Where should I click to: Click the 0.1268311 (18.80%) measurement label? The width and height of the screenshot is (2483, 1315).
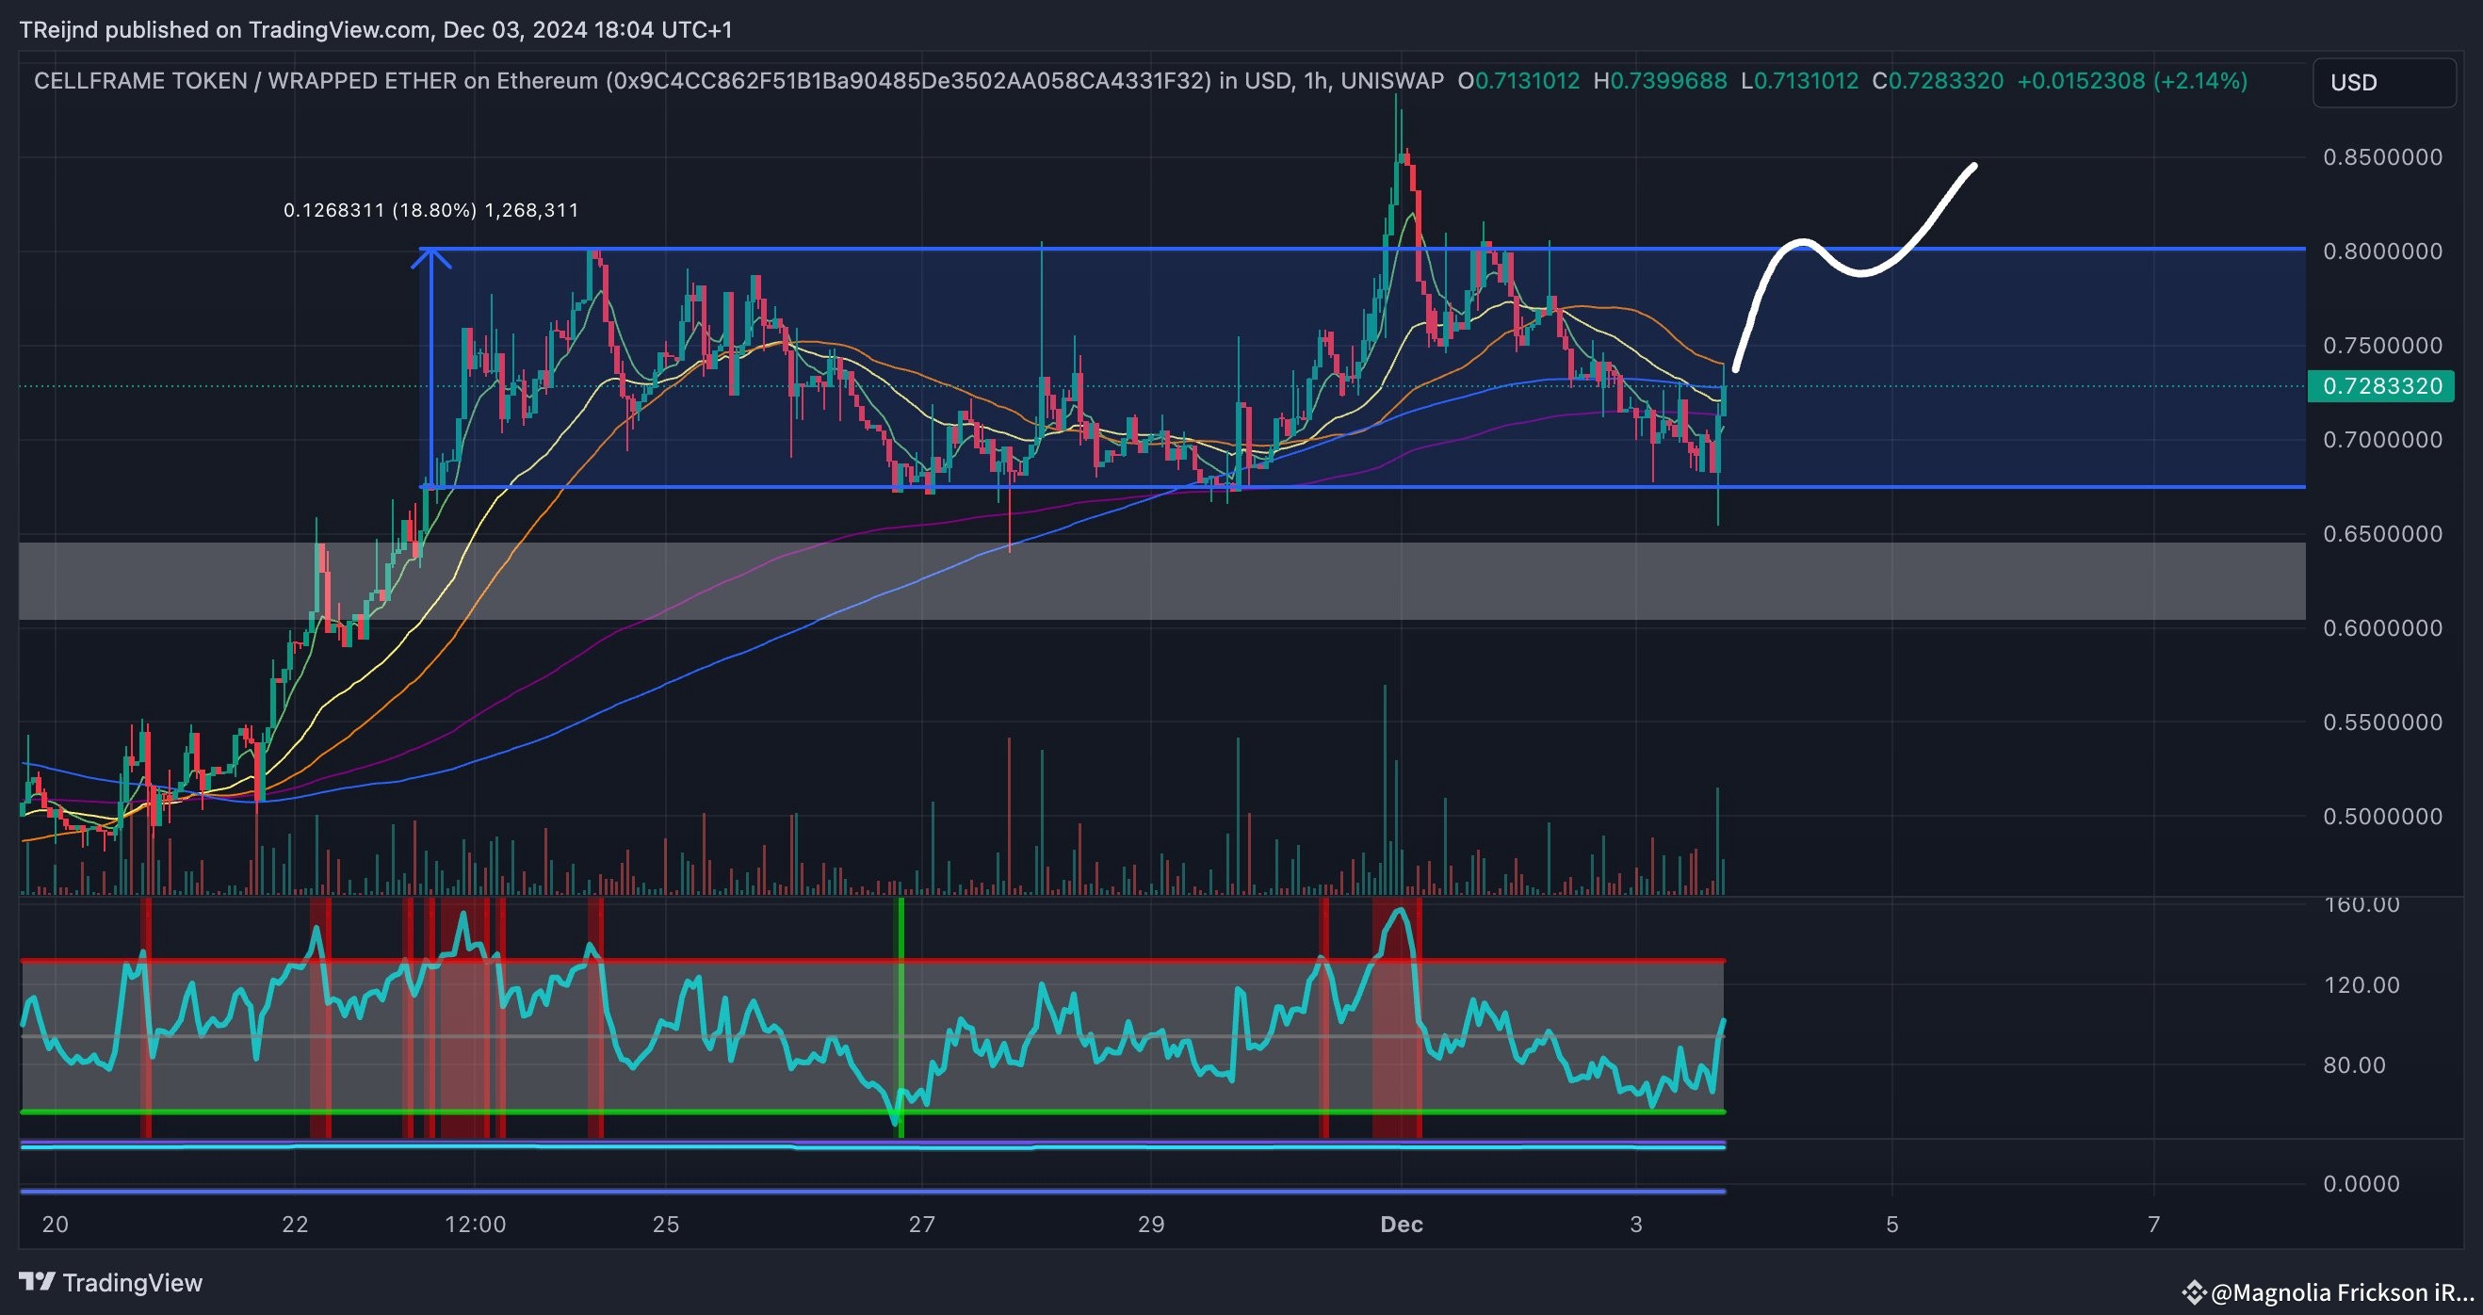pos(430,210)
